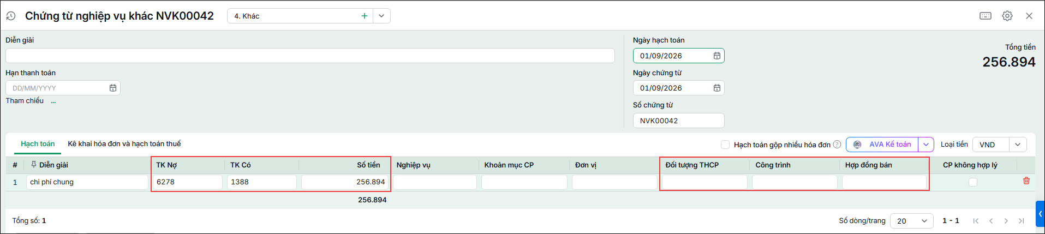Focus the Diễn giải text field
This screenshot has height=234, width=1045.
click(x=310, y=56)
